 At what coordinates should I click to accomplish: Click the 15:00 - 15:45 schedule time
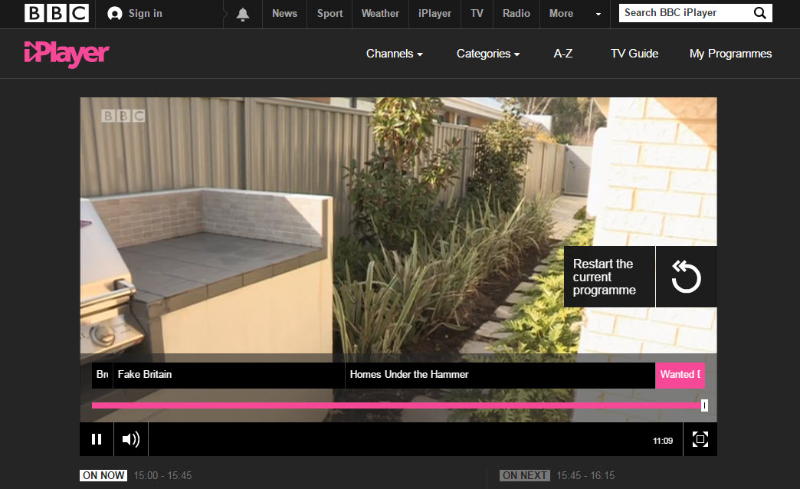pyautogui.click(x=162, y=475)
